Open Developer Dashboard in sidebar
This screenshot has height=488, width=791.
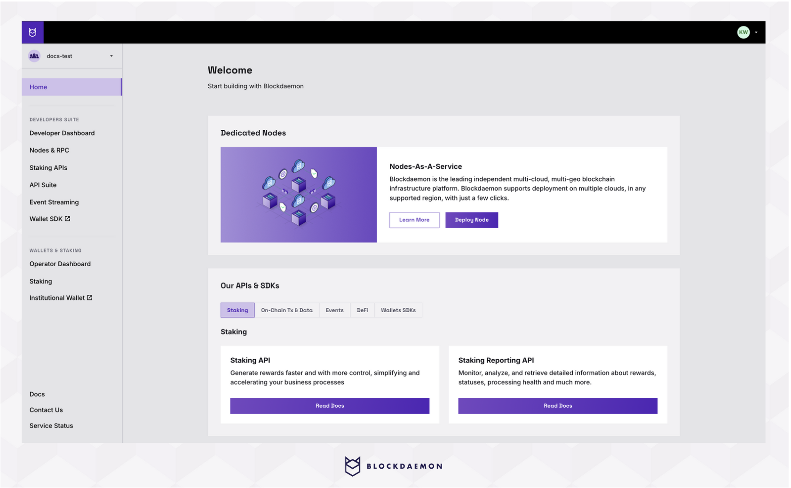click(62, 133)
